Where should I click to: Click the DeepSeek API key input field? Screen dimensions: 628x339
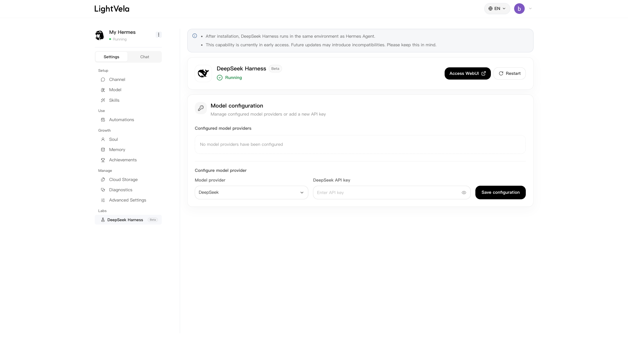[391, 192]
